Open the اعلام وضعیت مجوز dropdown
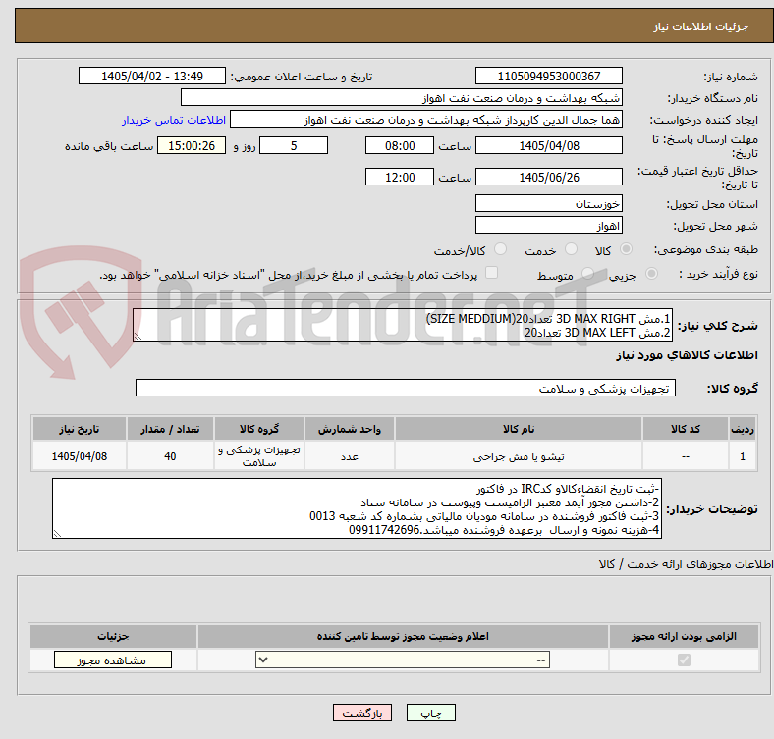Viewport: 774px width, 739px height. tap(403, 660)
